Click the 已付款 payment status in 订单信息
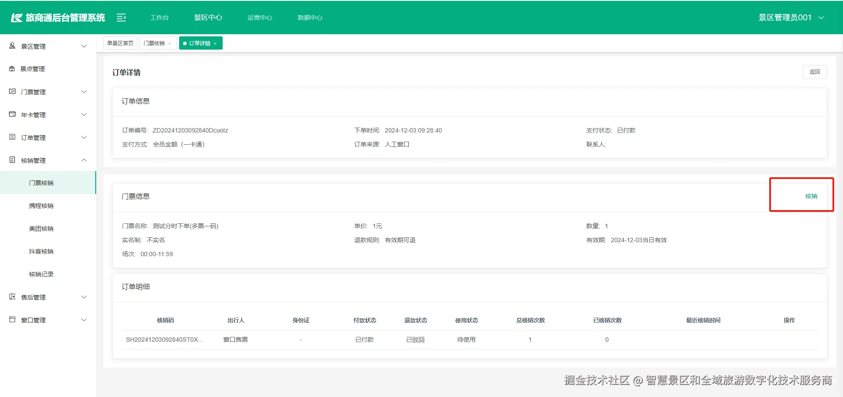843x397 pixels. pyautogui.click(x=626, y=130)
